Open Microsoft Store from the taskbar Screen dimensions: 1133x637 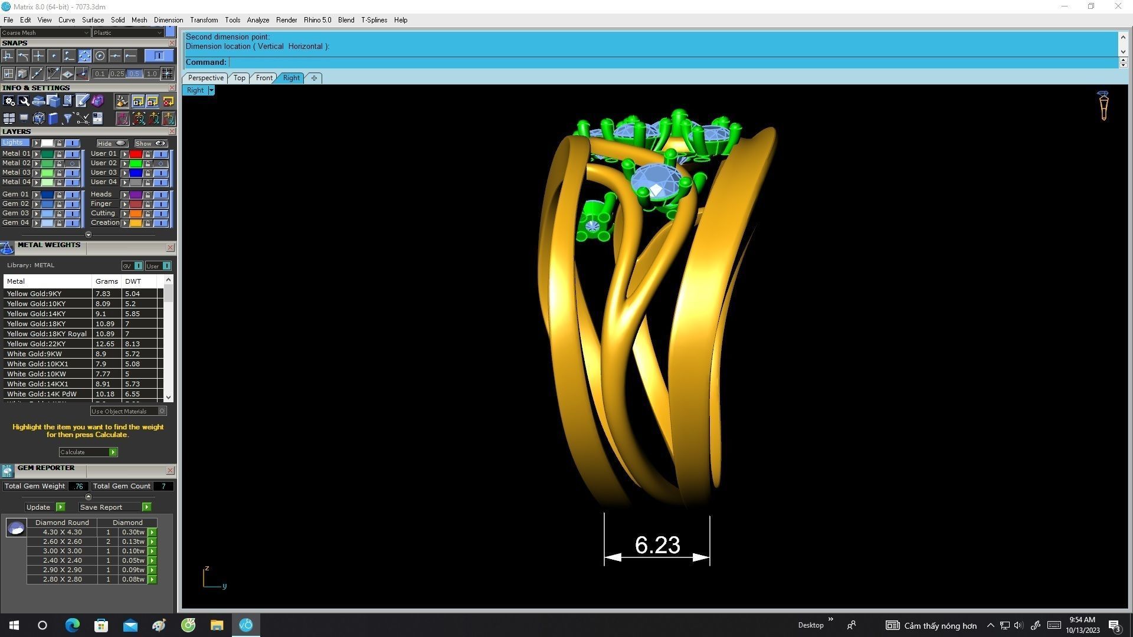[101, 625]
